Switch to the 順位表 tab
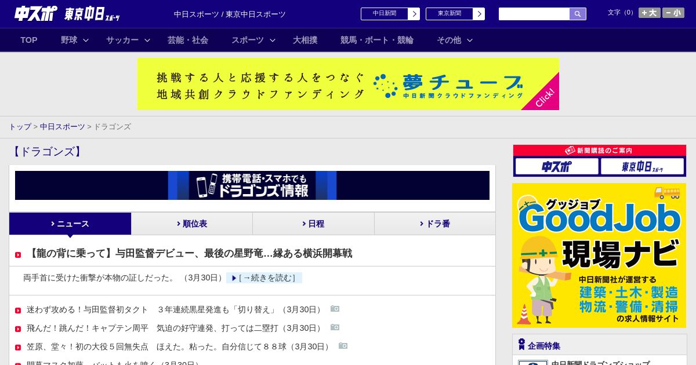Image resolution: width=696 pixels, height=365 pixels. pos(192,224)
